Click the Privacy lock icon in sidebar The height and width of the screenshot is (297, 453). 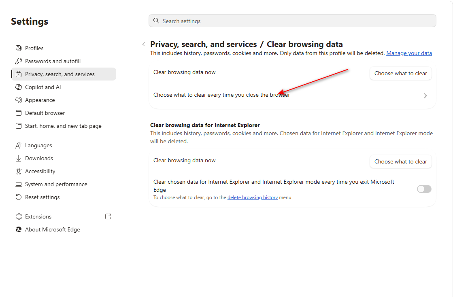click(19, 74)
